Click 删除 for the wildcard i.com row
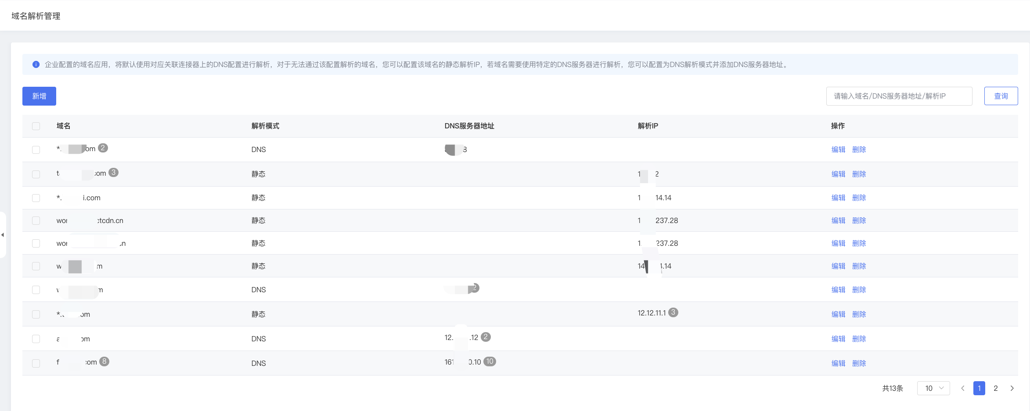This screenshot has width=1030, height=411. coord(859,198)
